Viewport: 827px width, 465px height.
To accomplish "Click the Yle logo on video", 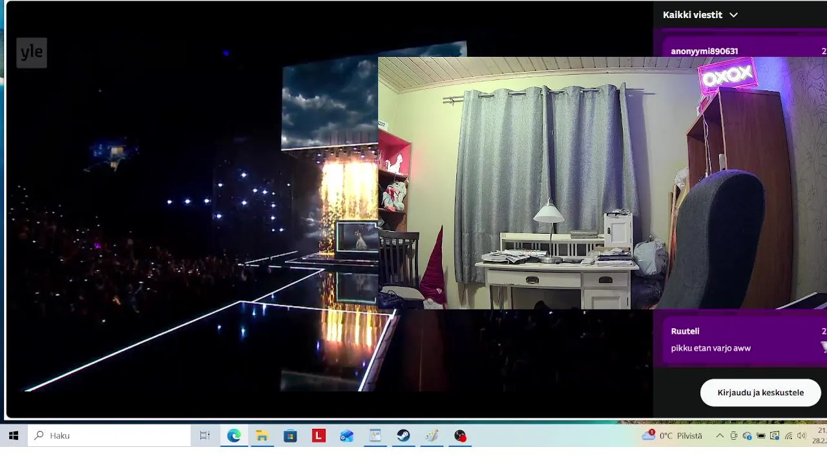I will (x=32, y=53).
